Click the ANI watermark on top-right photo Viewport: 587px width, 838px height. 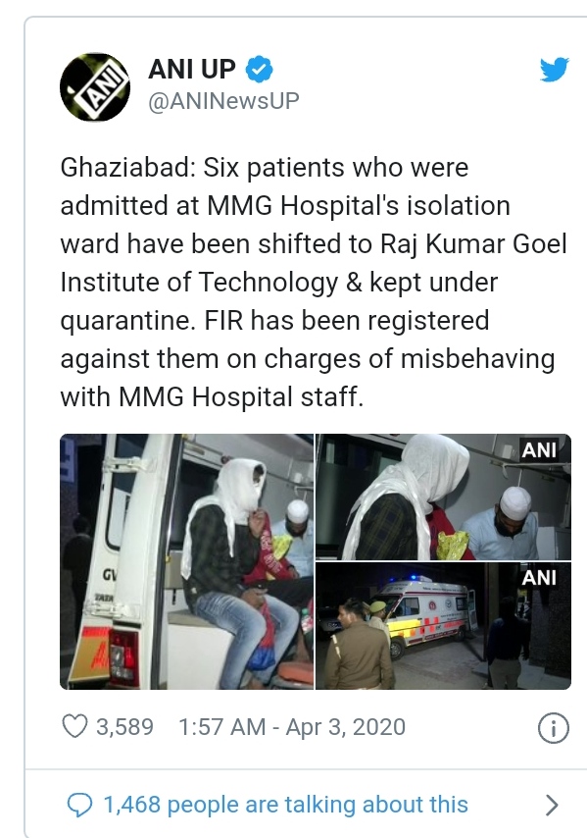point(539,450)
